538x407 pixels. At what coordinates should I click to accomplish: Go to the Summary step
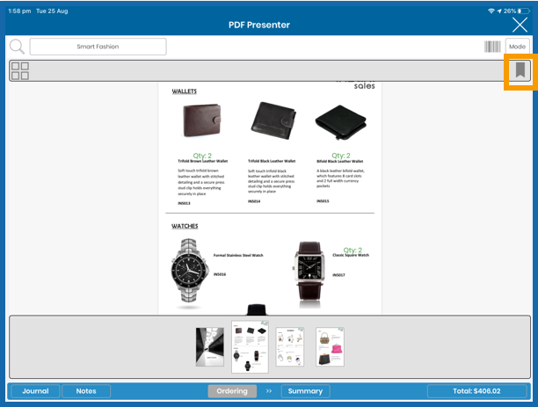pos(305,391)
